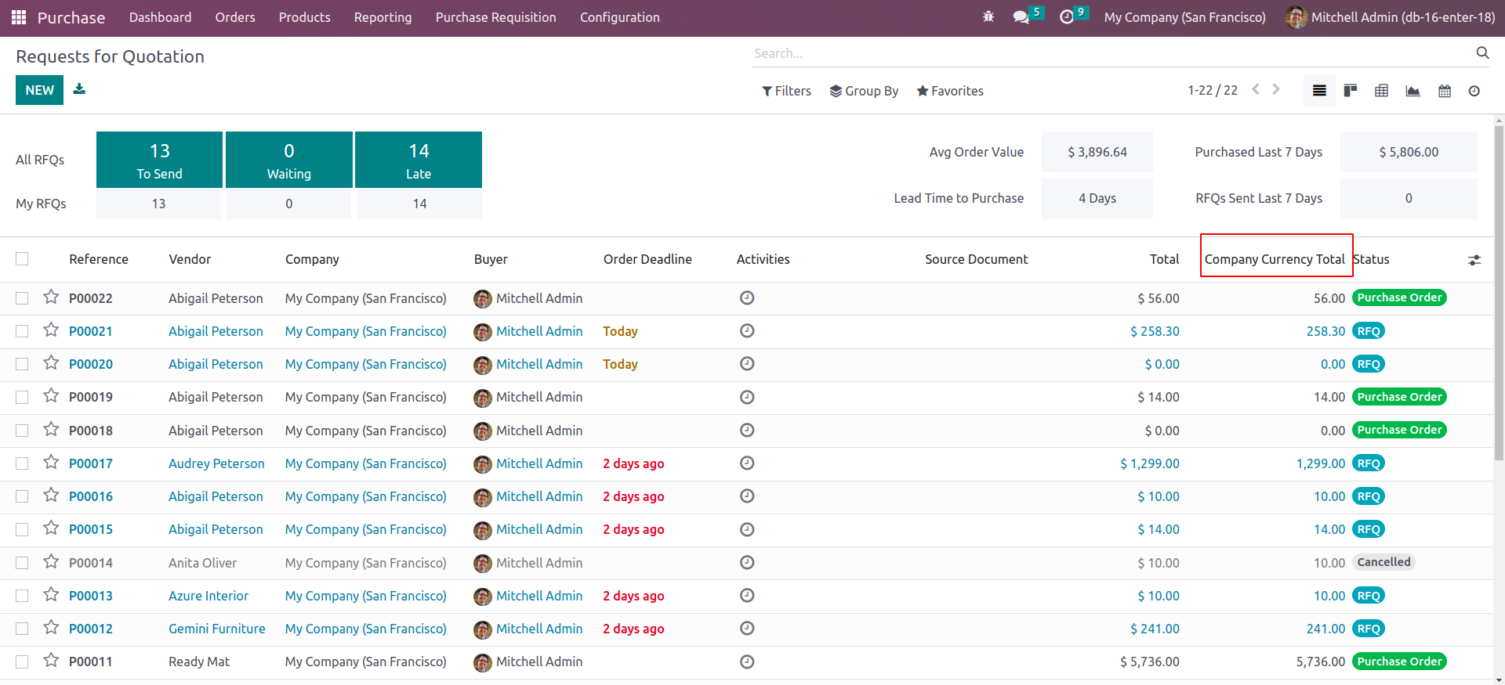Screen dimensions: 1505x685
Task: Expand the Group By dropdown
Action: point(864,91)
